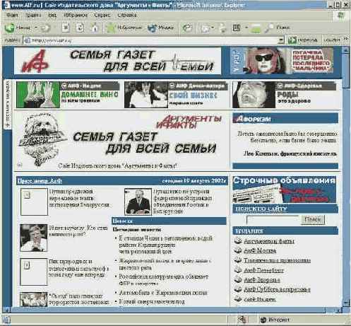Expand the address bar dropdown arrow
This screenshot has height=326, width=351.
tap(280, 40)
